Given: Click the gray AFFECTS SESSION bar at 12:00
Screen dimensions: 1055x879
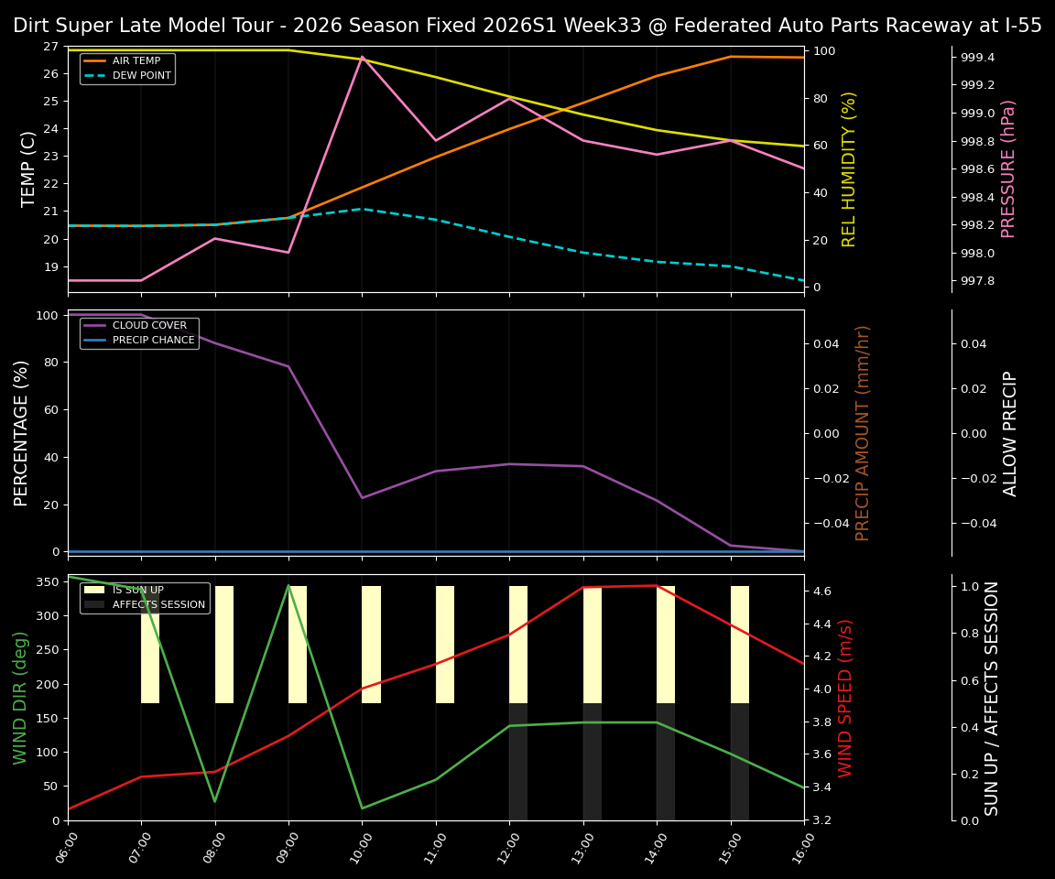Looking at the screenshot, I should coord(518,760).
